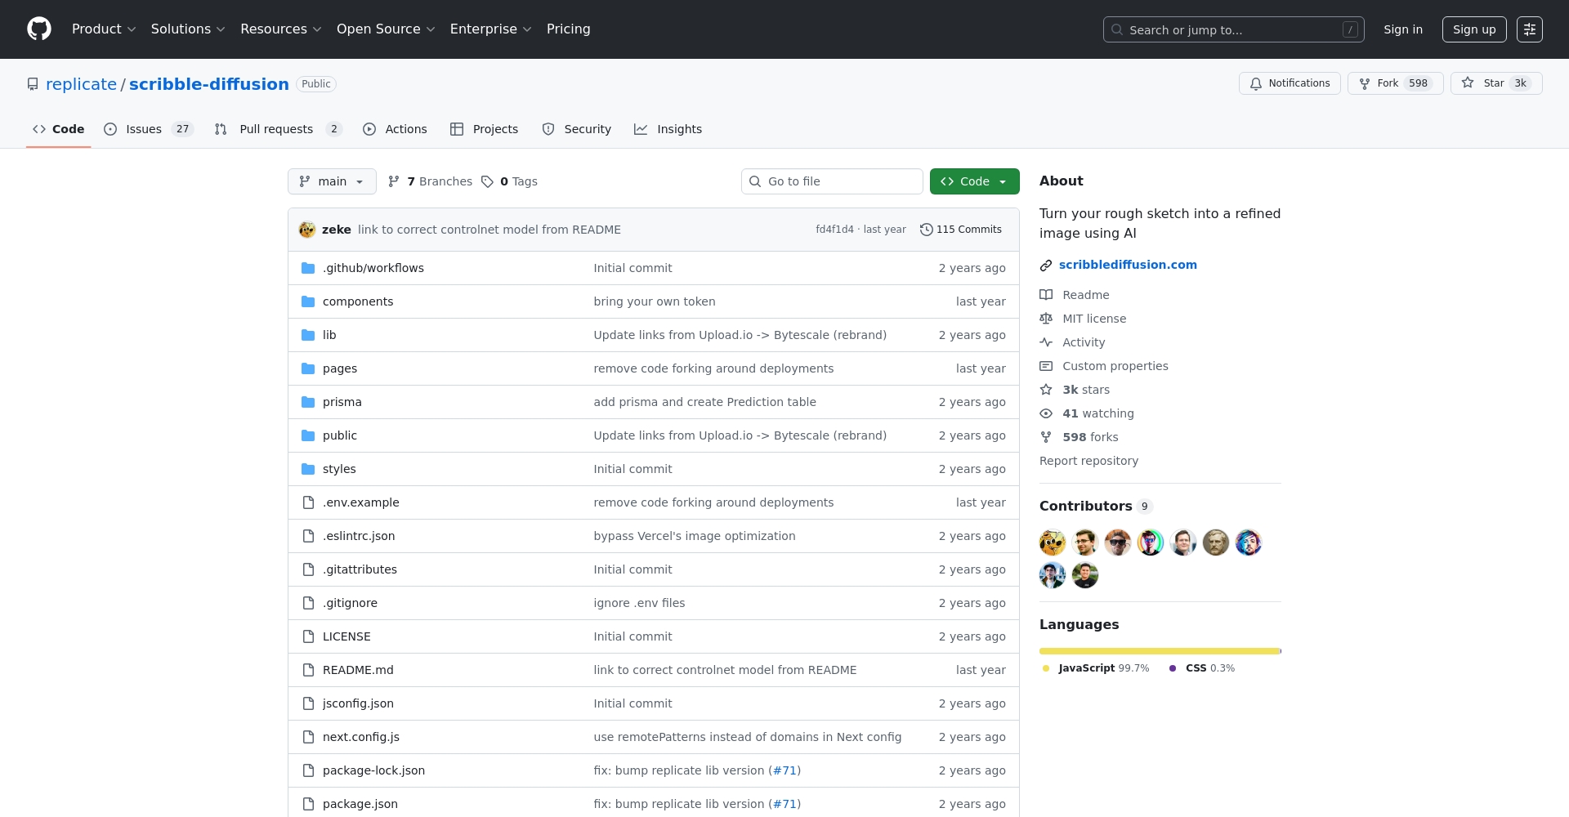Open the green Code dropdown button
Image resolution: width=1569 pixels, height=817 pixels.
tap(975, 181)
